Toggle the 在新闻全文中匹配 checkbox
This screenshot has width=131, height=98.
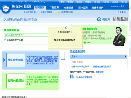[5, 40]
